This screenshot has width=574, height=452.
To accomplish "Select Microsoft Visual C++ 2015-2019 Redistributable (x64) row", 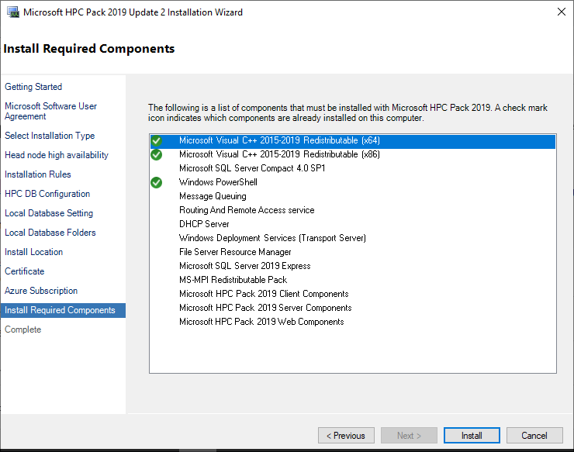I will pyautogui.click(x=353, y=140).
